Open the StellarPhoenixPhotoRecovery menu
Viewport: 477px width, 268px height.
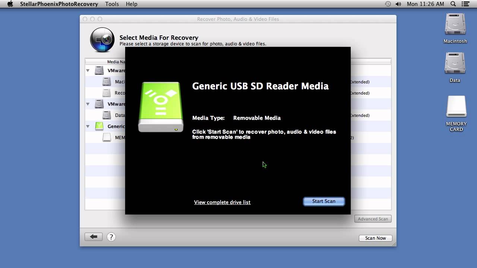click(x=59, y=4)
